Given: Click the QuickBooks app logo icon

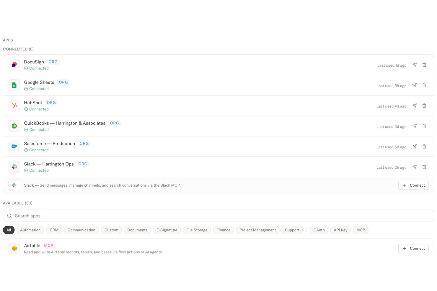Looking at the screenshot, I should point(14,126).
